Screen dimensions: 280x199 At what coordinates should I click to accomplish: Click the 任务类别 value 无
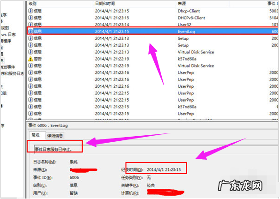pyautogui.click(x=149, y=177)
